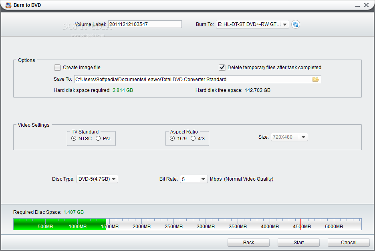
Task: Select the PAL TV standard
Action: pyautogui.click(x=98, y=138)
